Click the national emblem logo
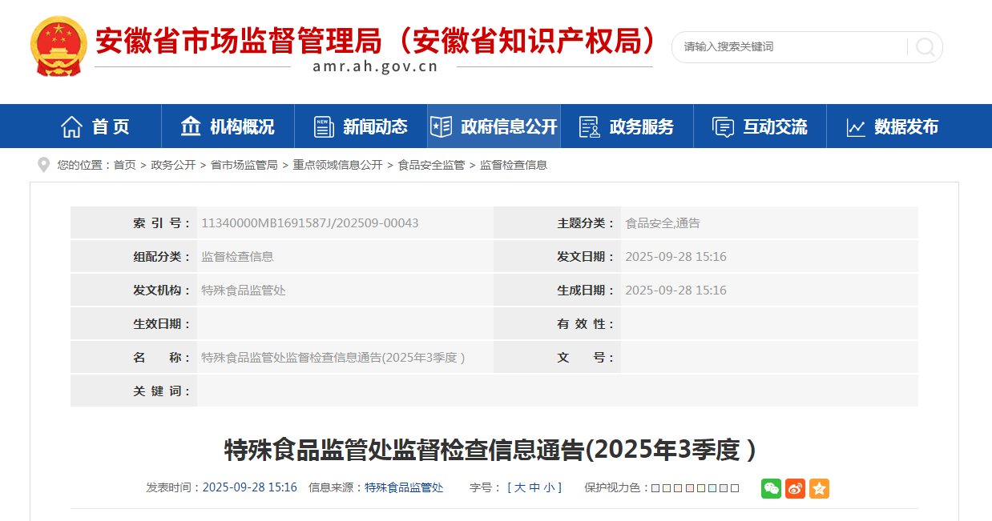The image size is (992, 521). pyautogui.click(x=58, y=46)
